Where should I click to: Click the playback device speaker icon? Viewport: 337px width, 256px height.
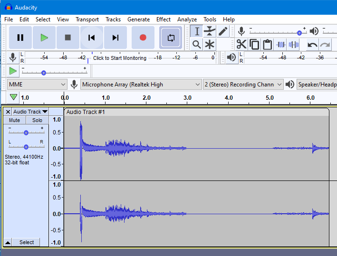pyautogui.click(x=290, y=85)
